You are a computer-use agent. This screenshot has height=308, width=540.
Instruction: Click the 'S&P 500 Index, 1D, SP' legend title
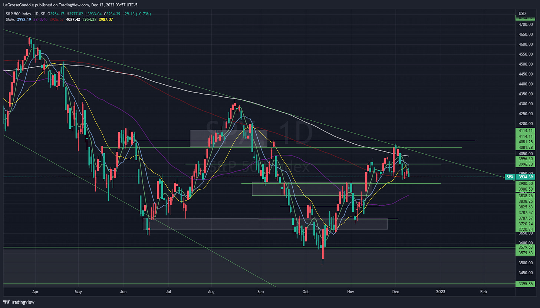click(25, 14)
